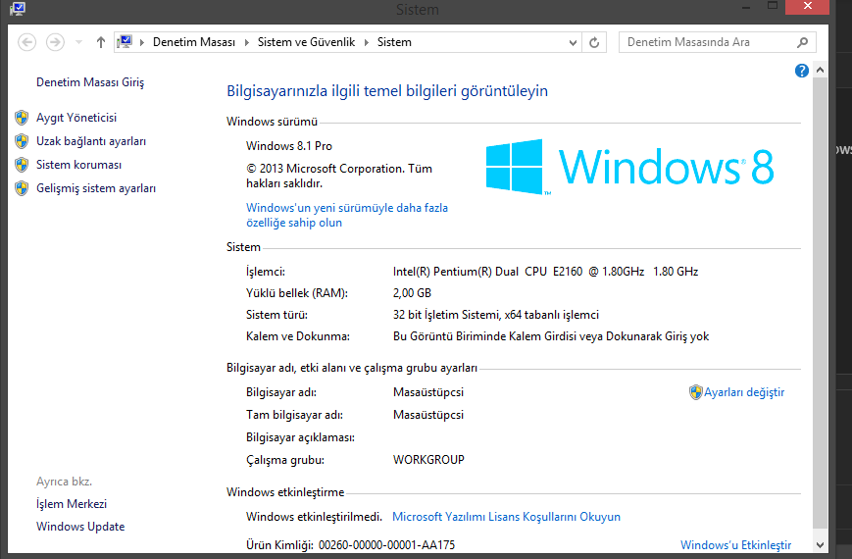Open Uzak bağlantı ayarları
852x559 pixels.
[91, 141]
